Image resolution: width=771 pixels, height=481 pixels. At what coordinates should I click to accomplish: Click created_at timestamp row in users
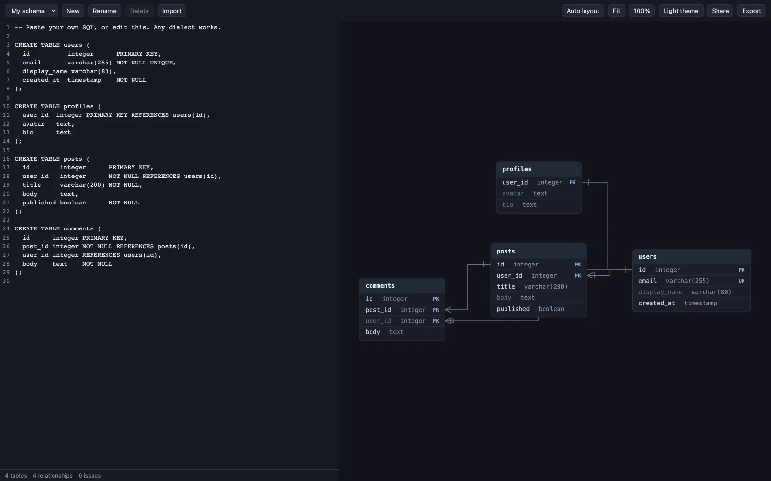coord(691,303)
